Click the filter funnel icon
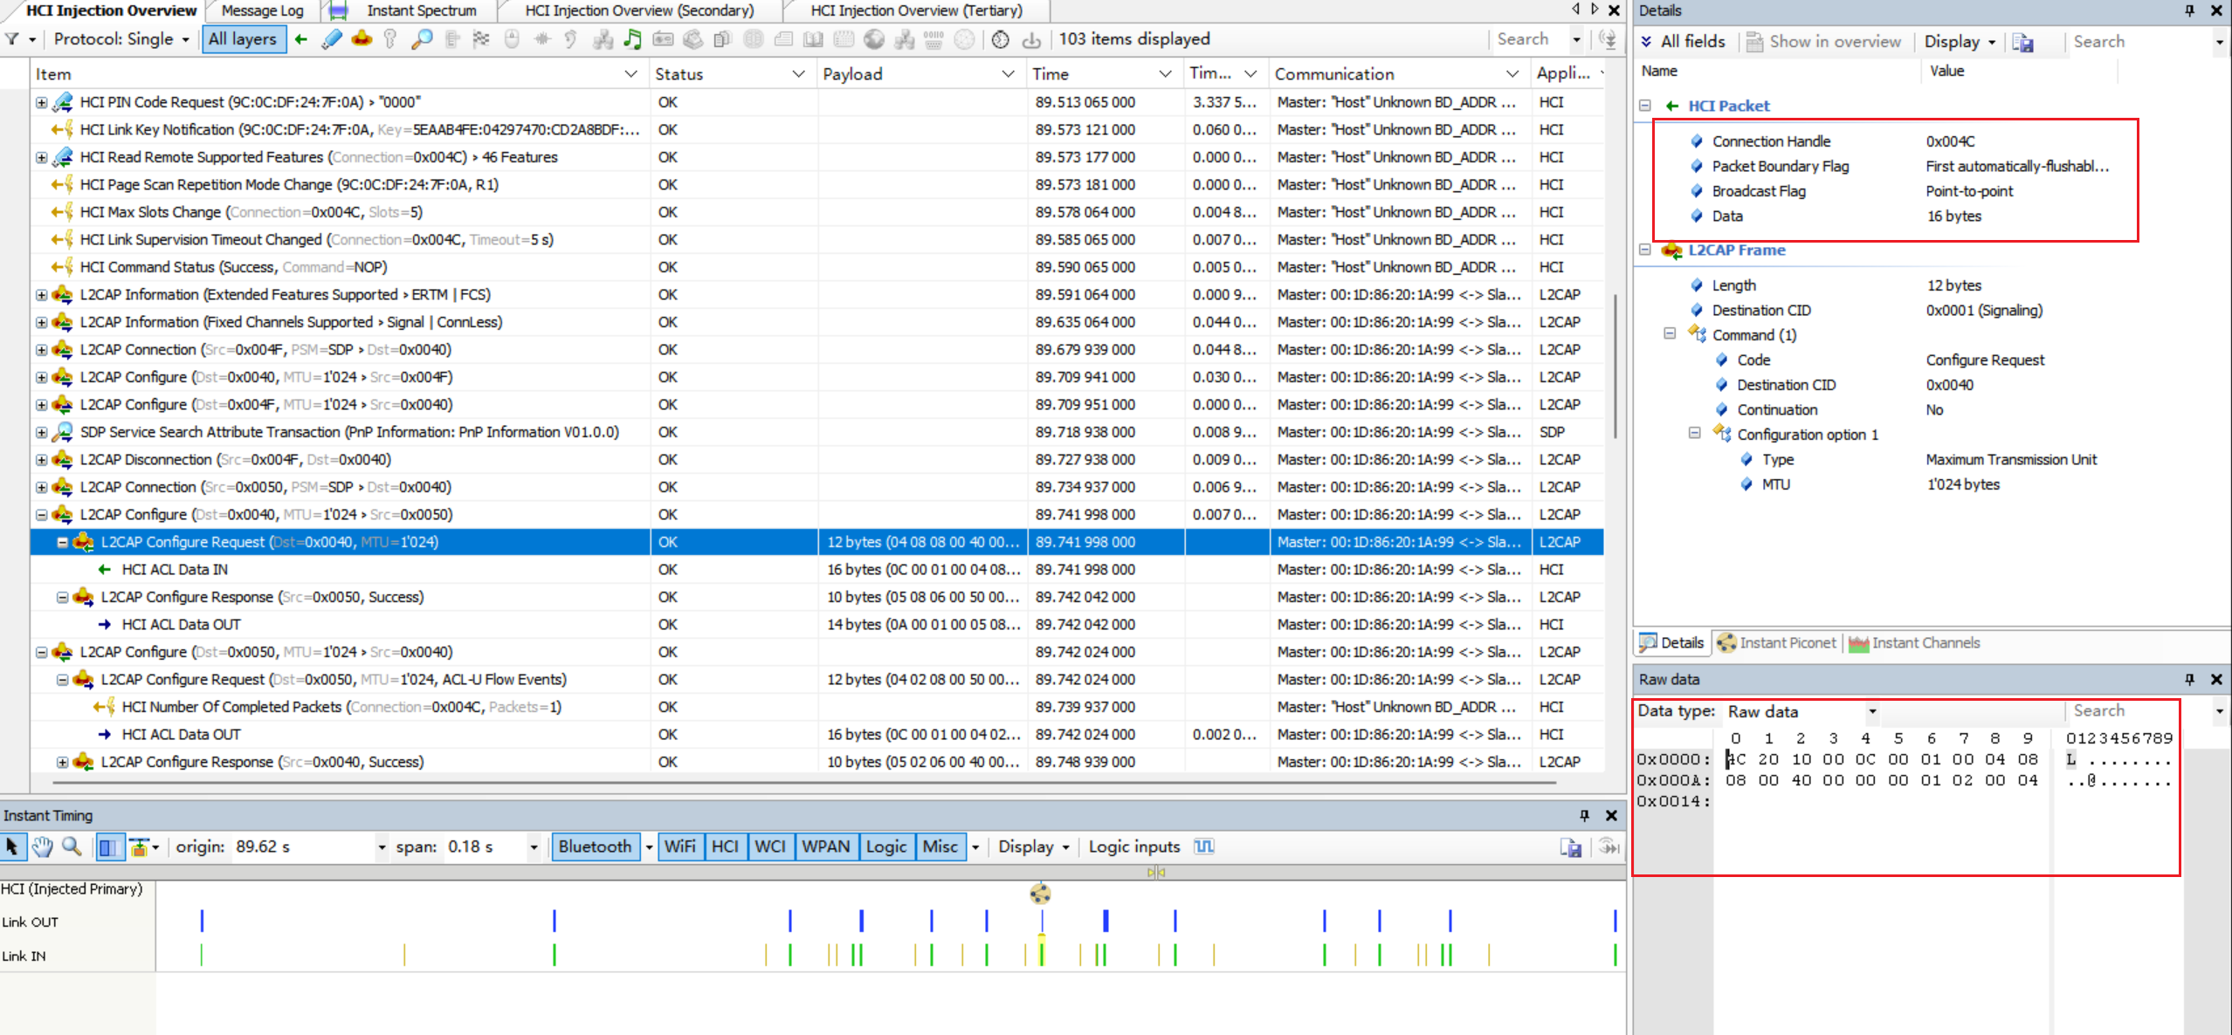Viewport: 2232px width, 1035px height. coord(12,39)
